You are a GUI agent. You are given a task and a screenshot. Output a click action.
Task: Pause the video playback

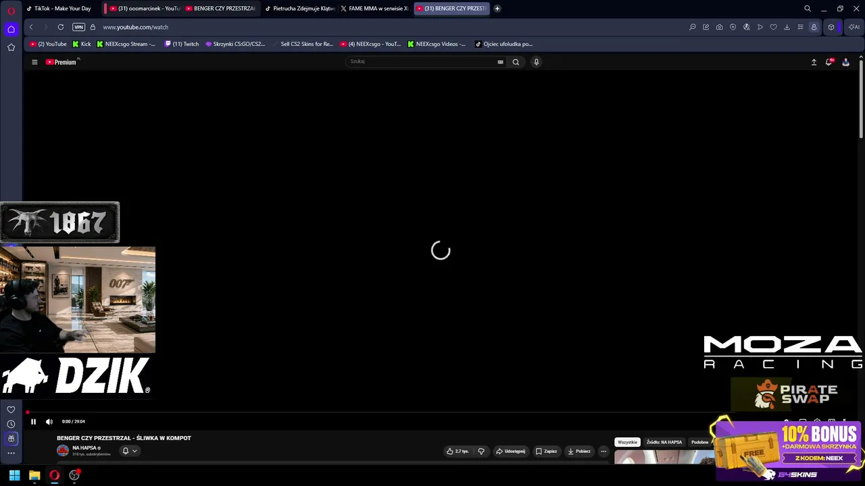pos(33,422)
